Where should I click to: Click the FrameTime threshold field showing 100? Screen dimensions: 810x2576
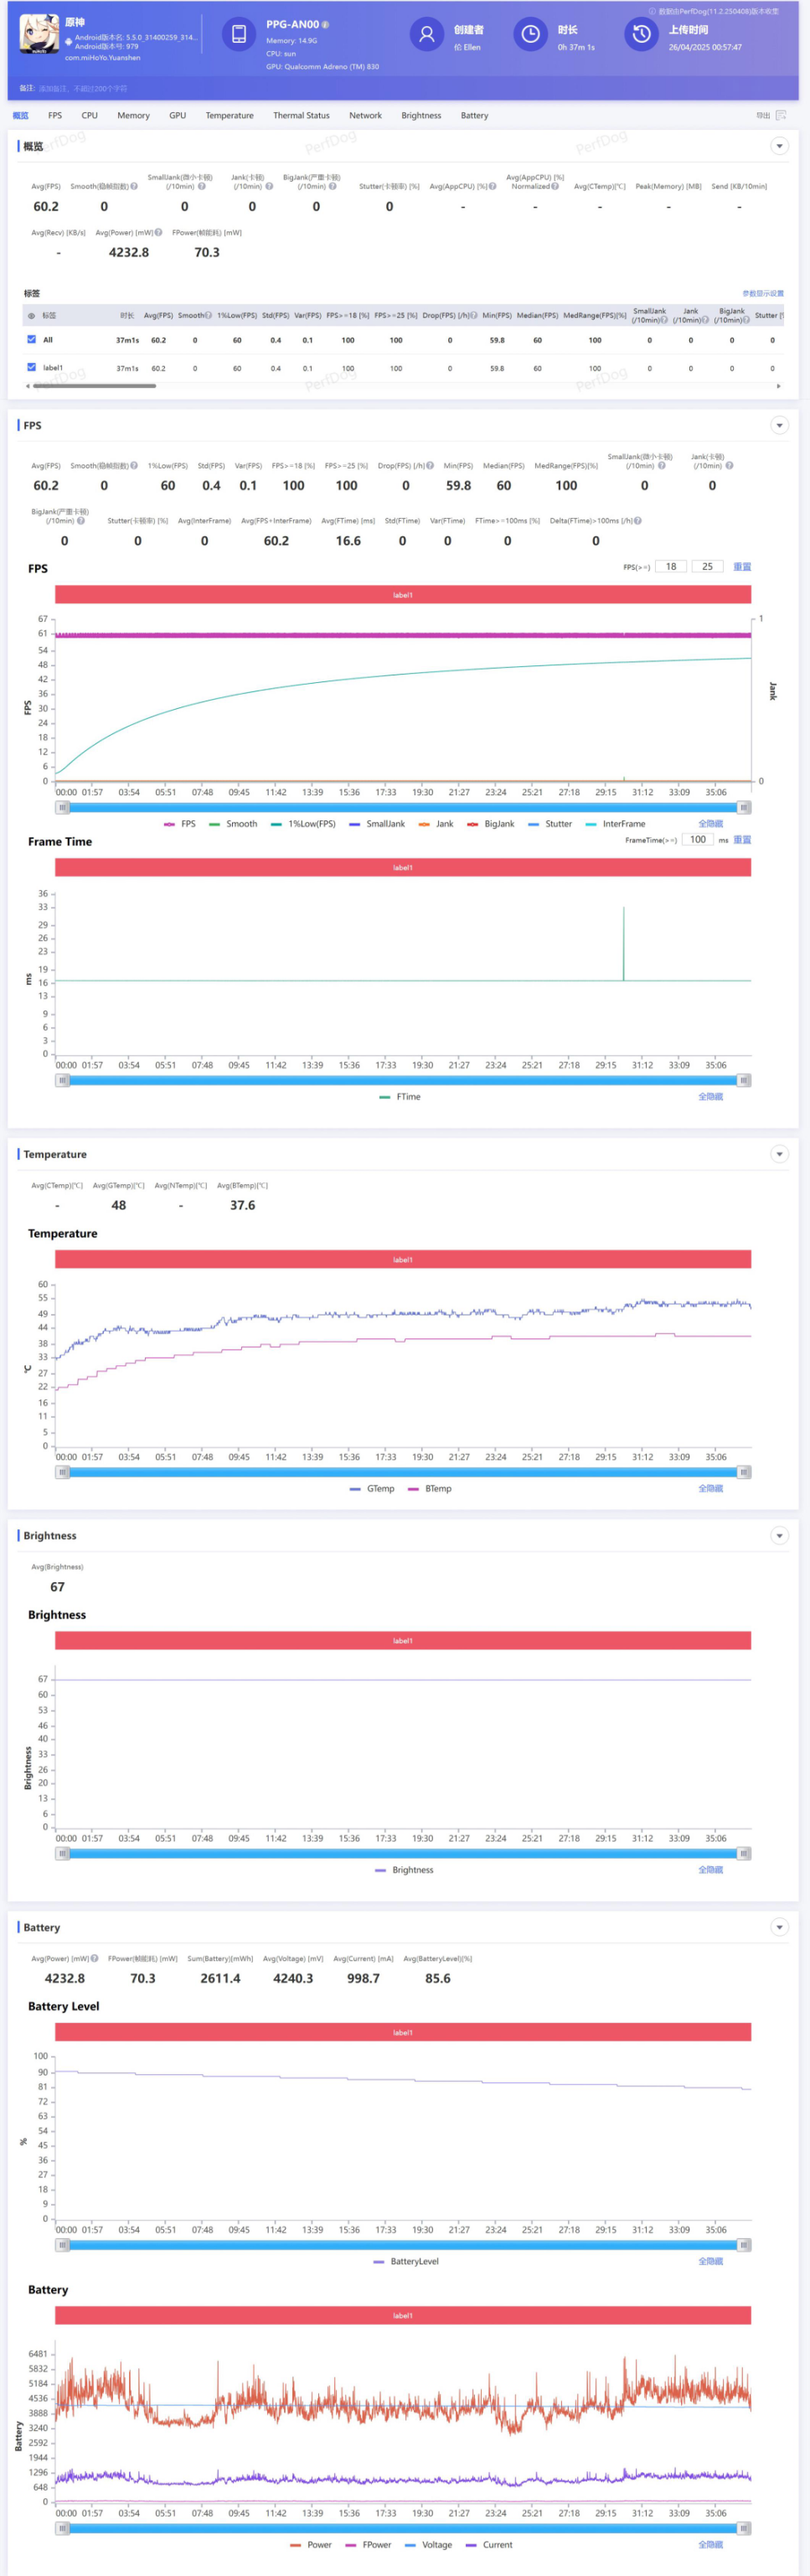(697, 840)
